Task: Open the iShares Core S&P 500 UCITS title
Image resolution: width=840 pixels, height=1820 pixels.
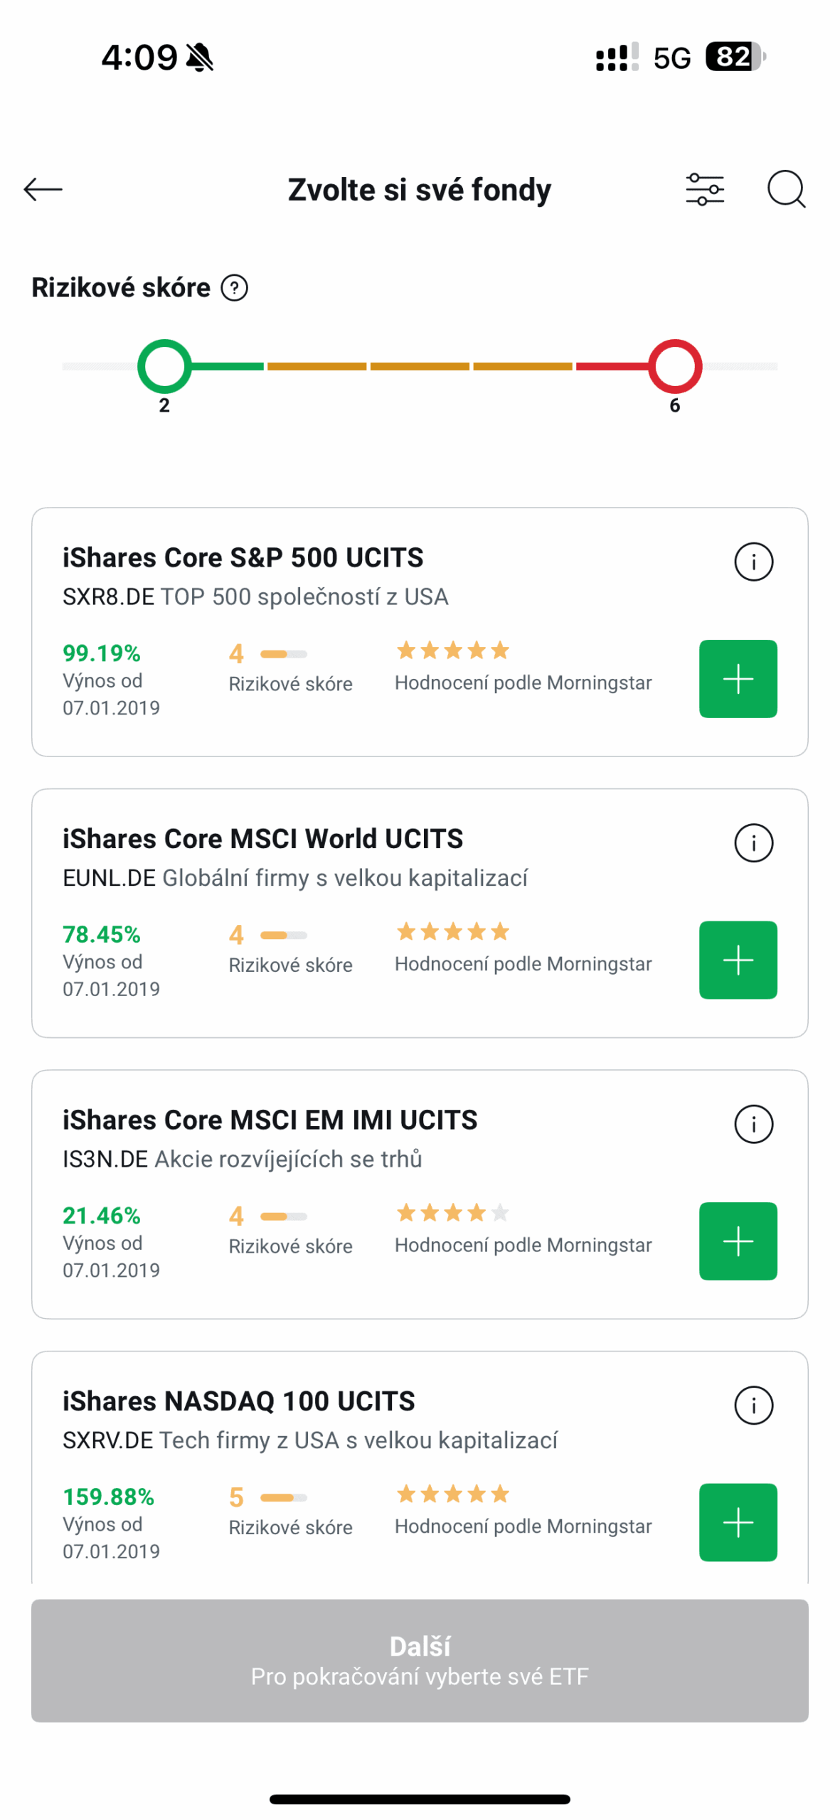Action: click(x=243, y=557)
